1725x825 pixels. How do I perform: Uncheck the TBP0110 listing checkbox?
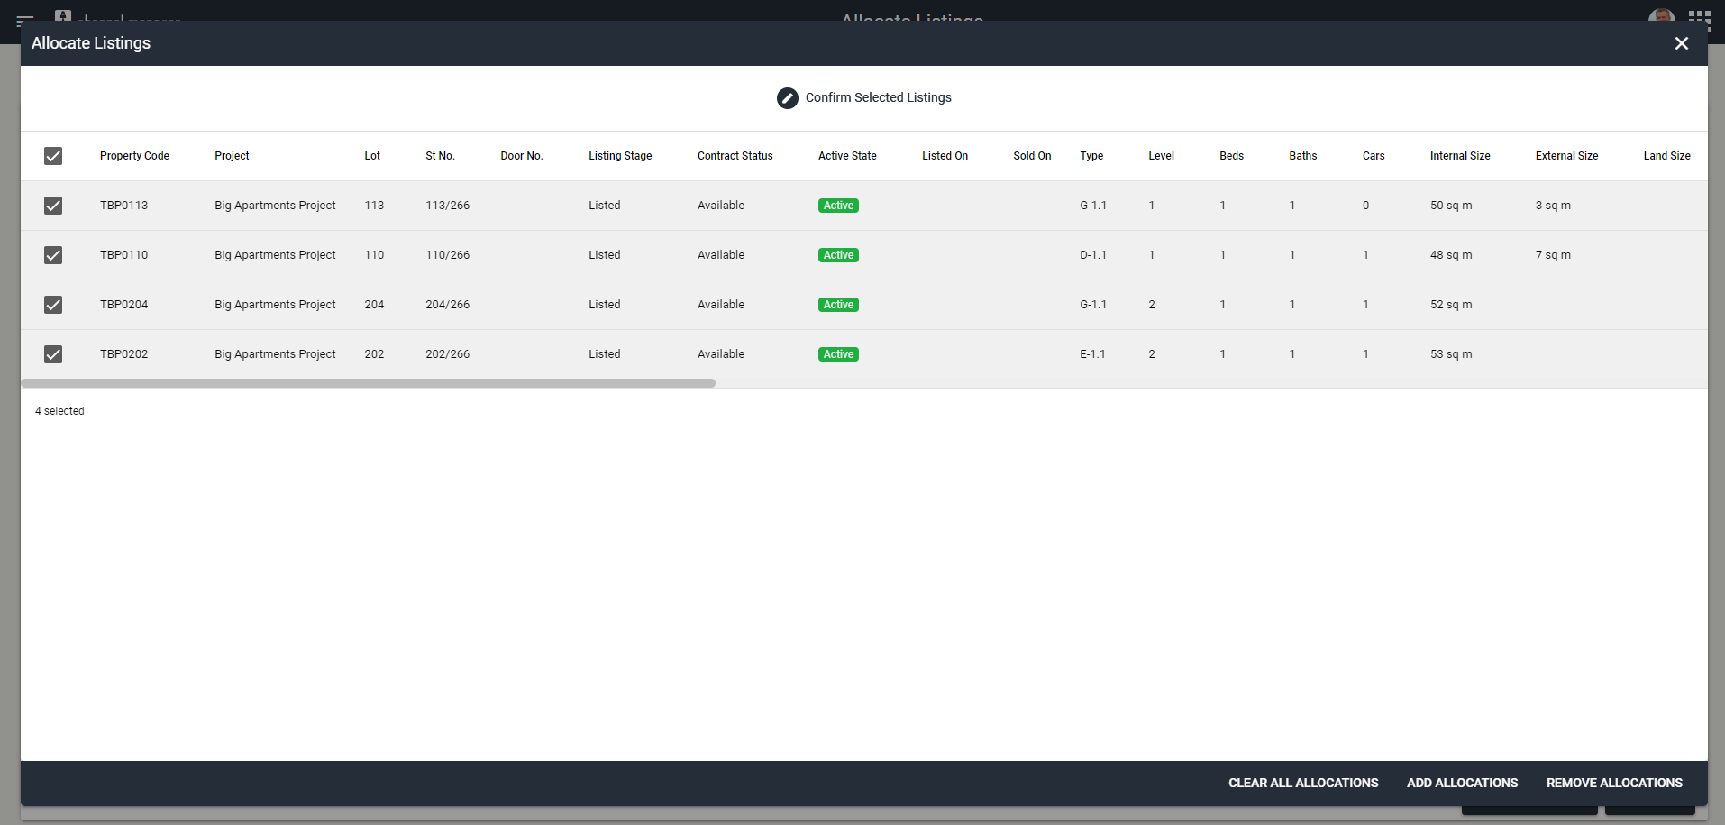[53, 254]
